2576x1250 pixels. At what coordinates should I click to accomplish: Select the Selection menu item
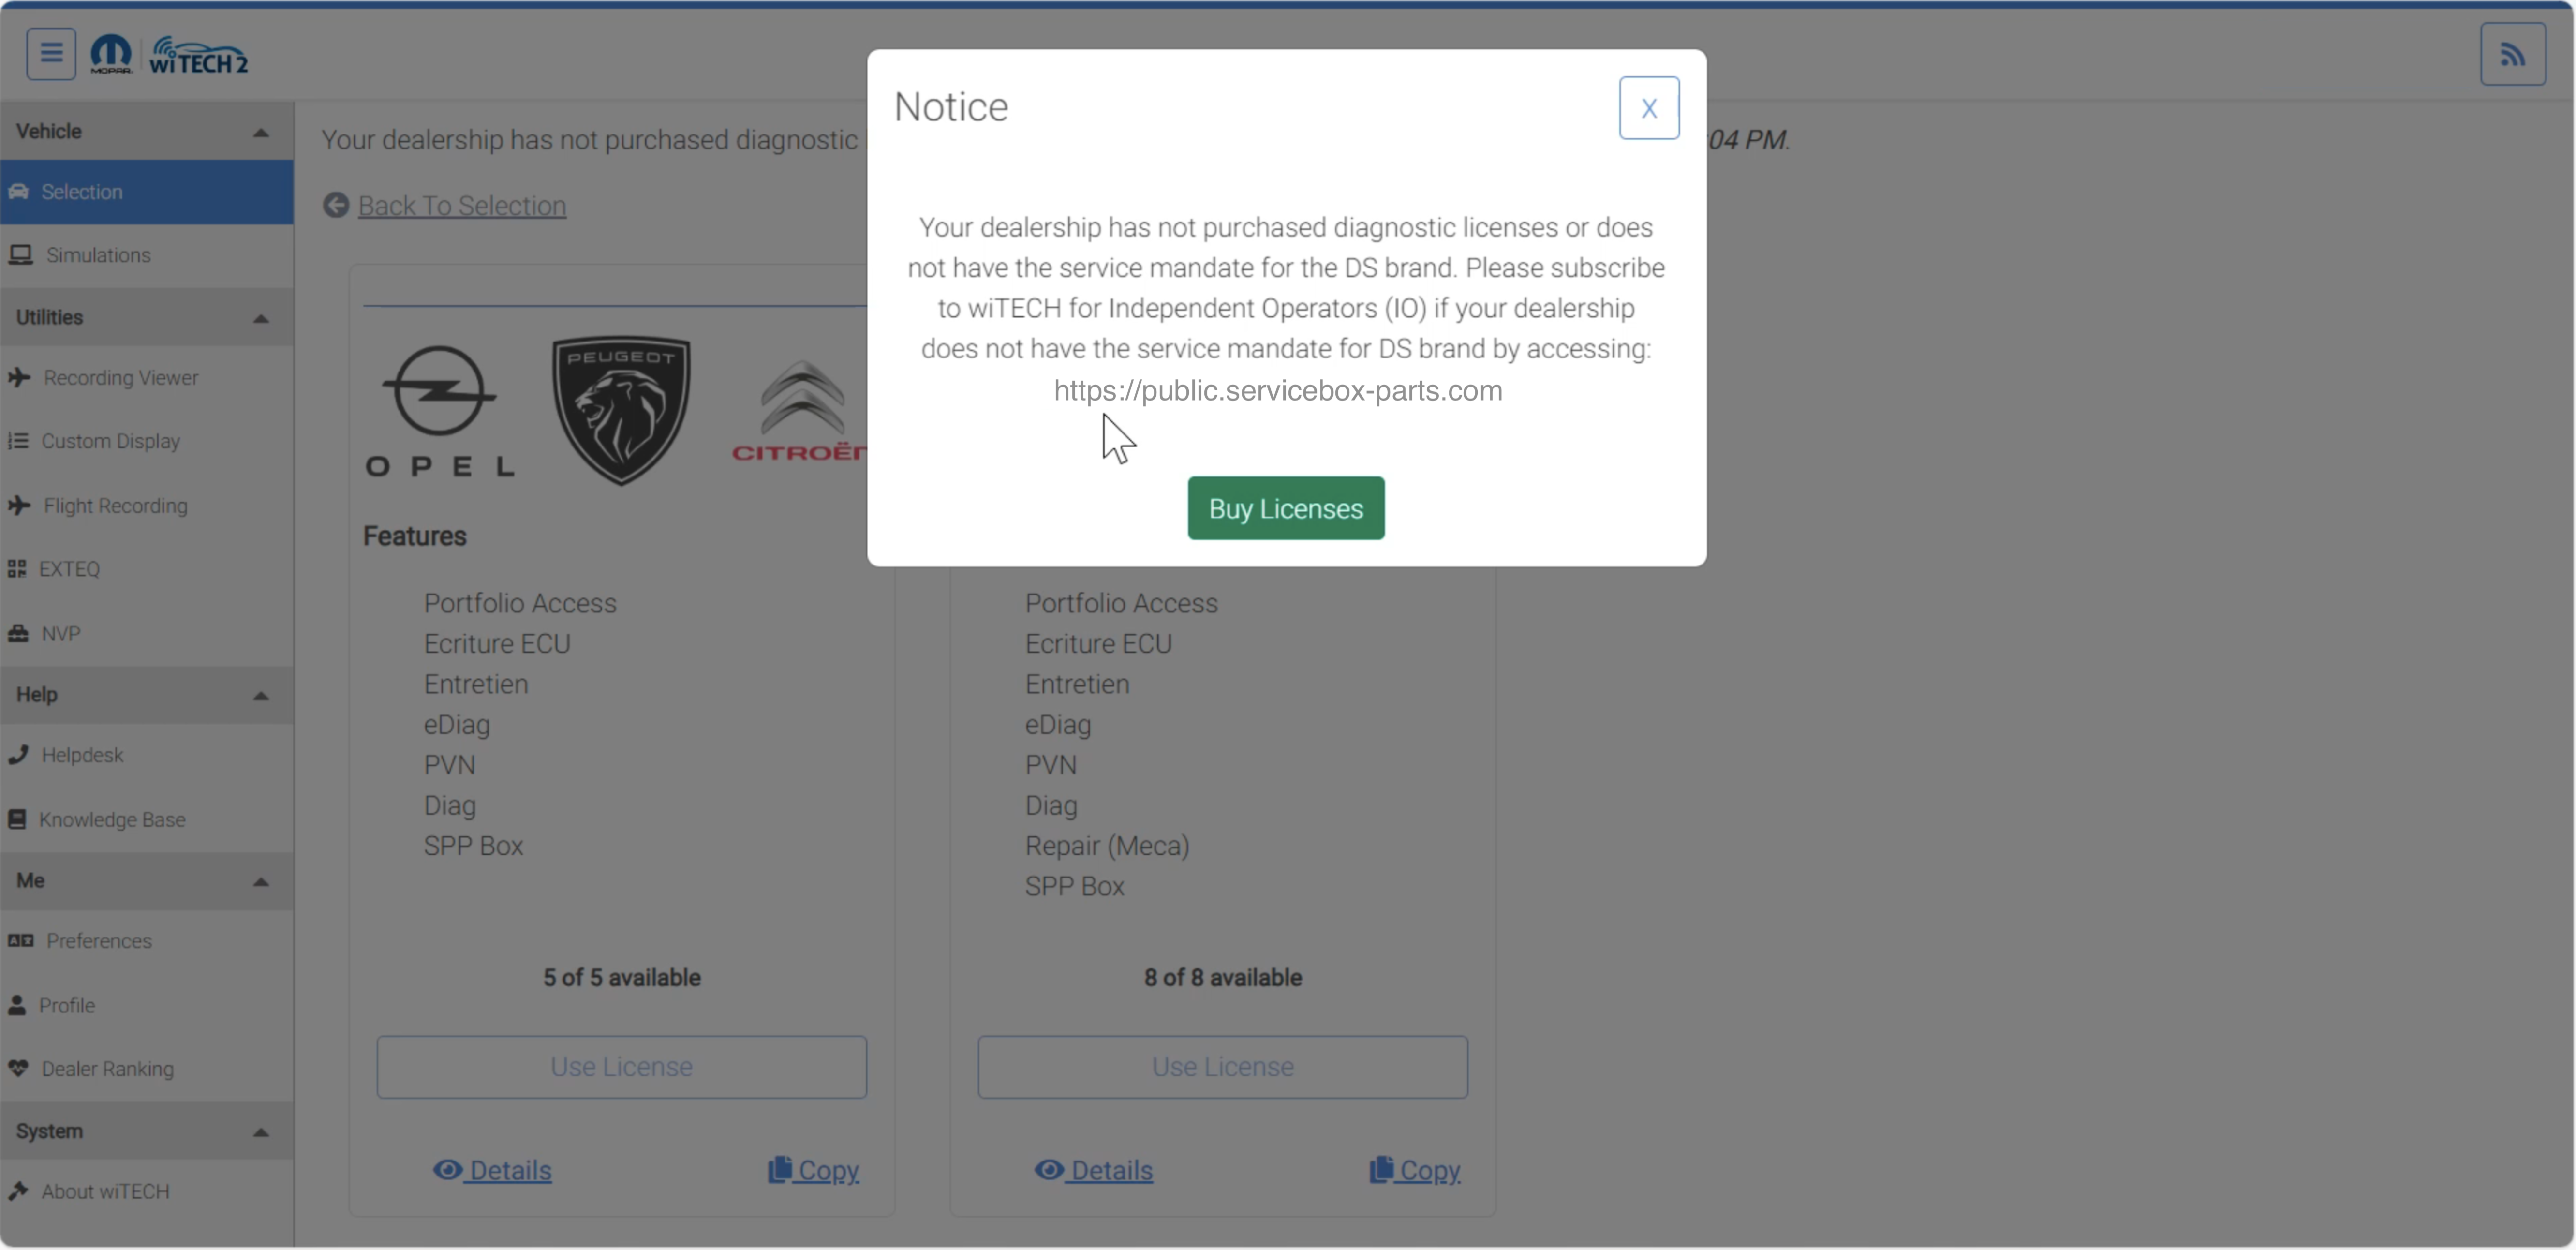pyautogui.click(x=147, y=192)
